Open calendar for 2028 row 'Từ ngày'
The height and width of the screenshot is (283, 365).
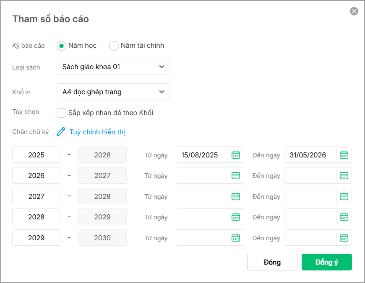pyautogui.click(x=236, y=217)
